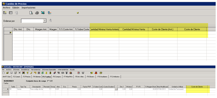
Task: Click the Margen Ant. column header
Action: pos(41,29)
